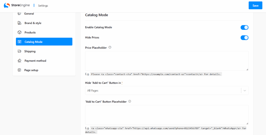Click the Hide Prices label
Viewport: 266px width, 135px height.
pos(92,37)
